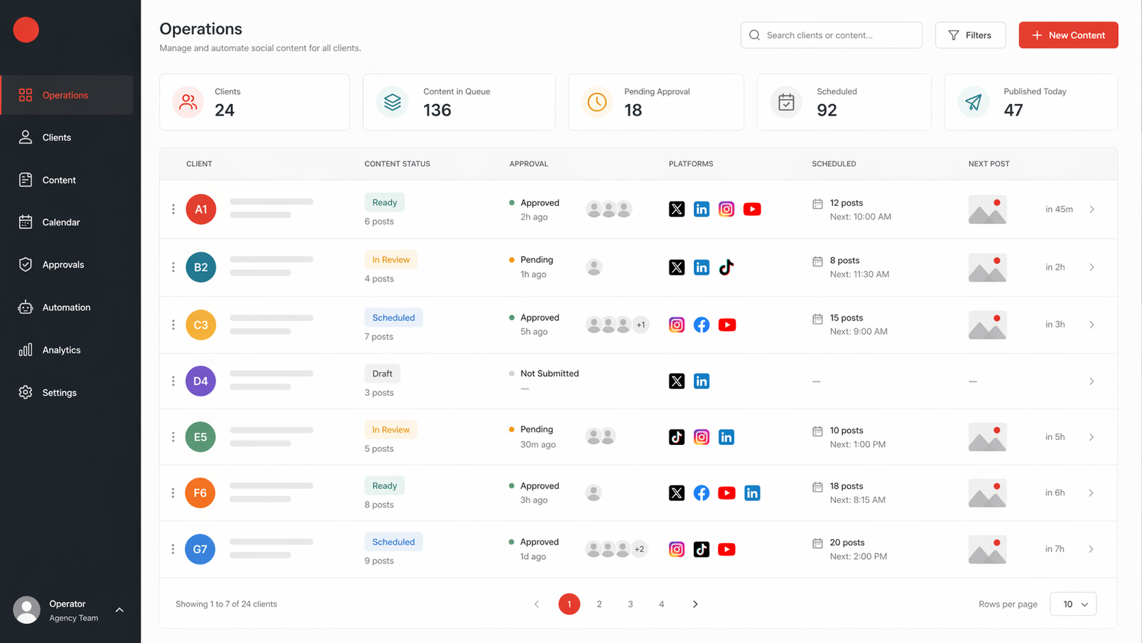Click the Pending Approval clock icon
This screenshot has width=1142, height=643.
[597, 102]
